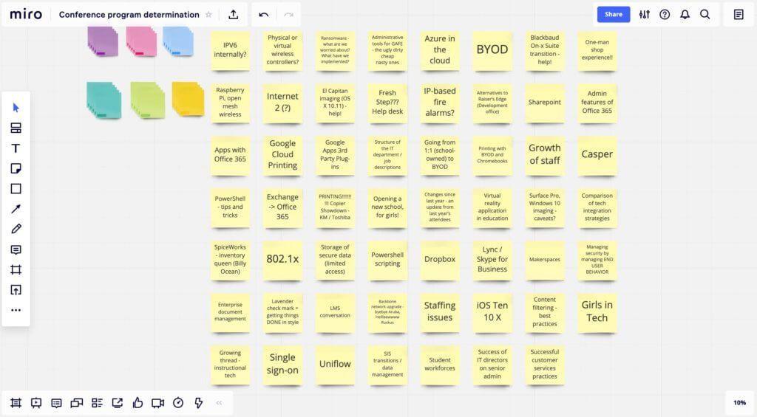Select the Lync / Skype for Business note

coord(492,259)
